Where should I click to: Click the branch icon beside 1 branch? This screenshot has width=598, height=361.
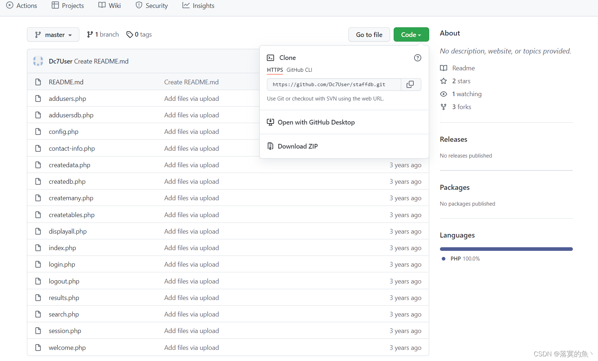pyautogui.click(x=90, y=34)
